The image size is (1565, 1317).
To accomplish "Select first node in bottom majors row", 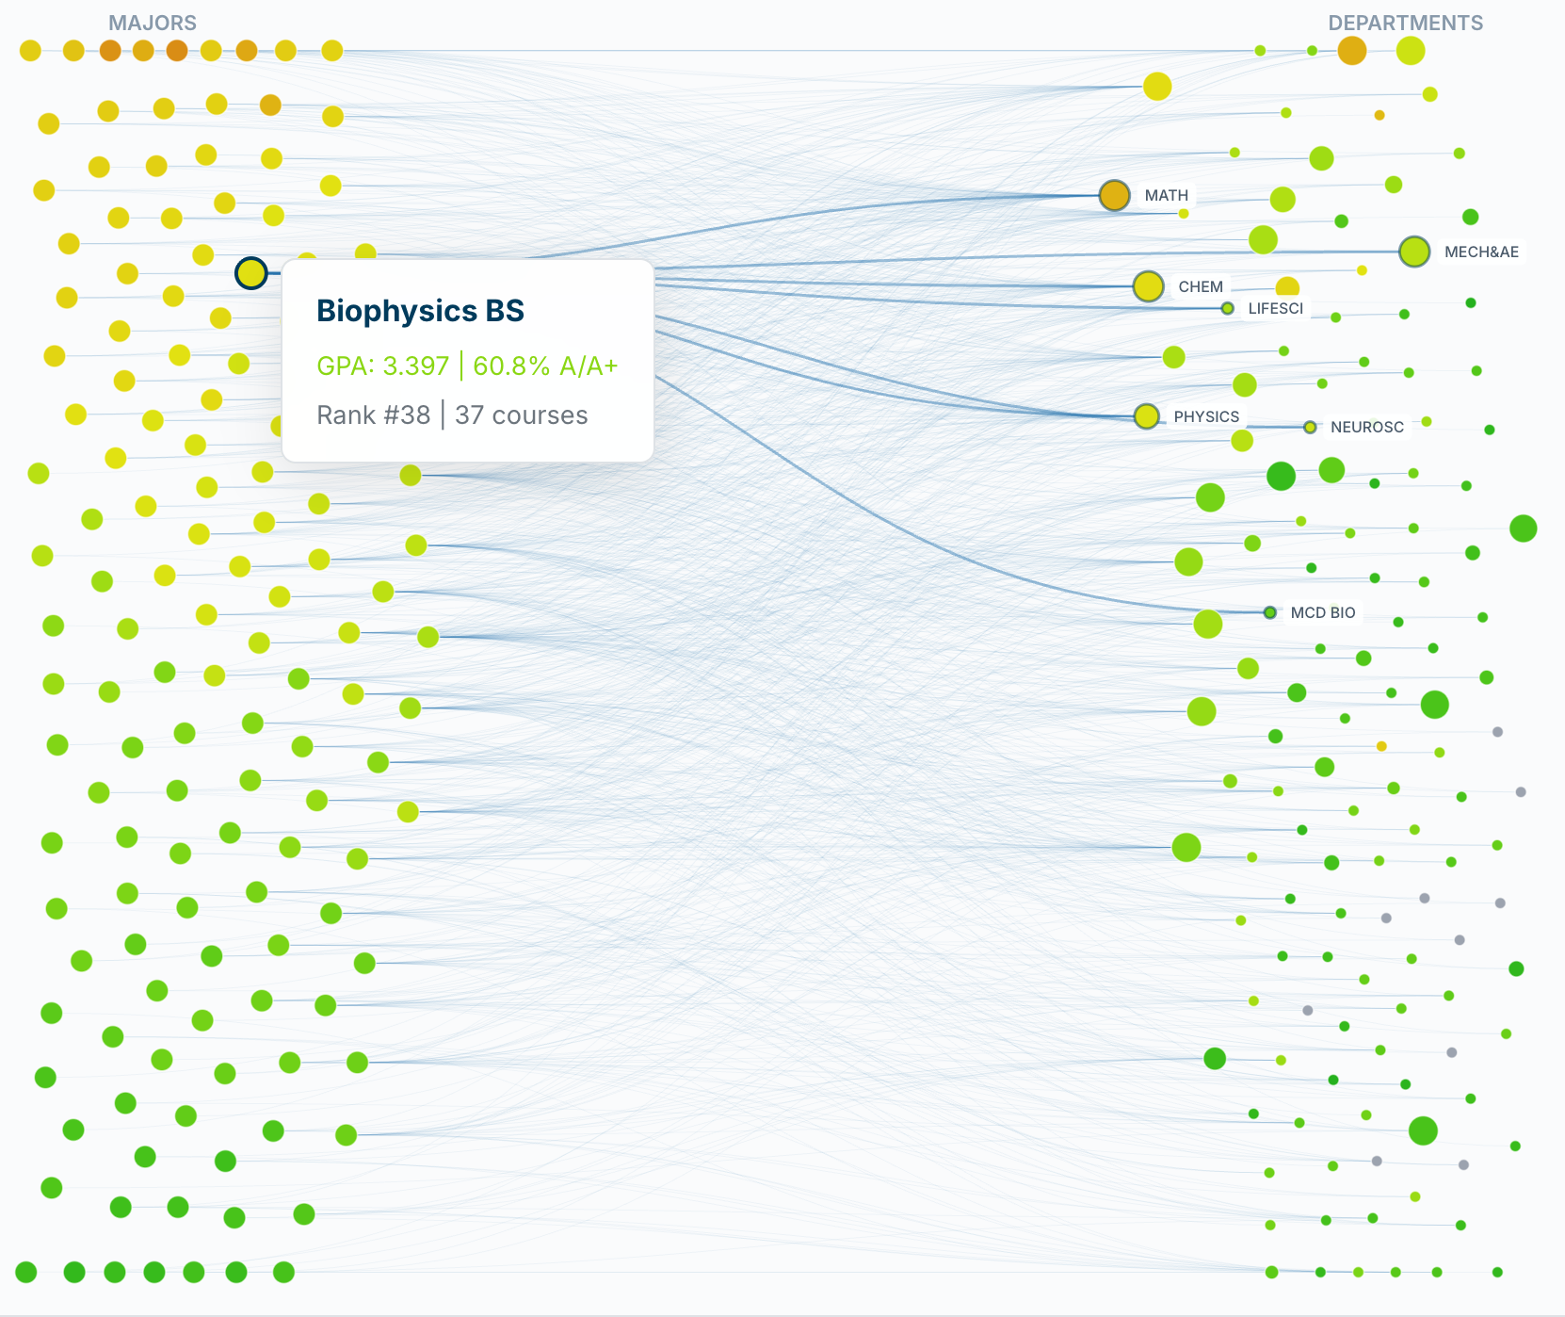I will pos(26,1273).
